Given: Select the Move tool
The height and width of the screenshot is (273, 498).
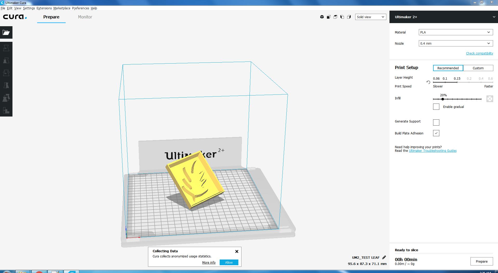Looking at the screenshot, I should coord(6,48).
